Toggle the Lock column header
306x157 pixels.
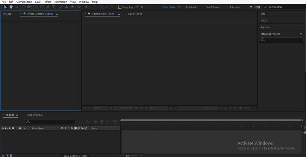pyautogui.click(x=13, y=128)
